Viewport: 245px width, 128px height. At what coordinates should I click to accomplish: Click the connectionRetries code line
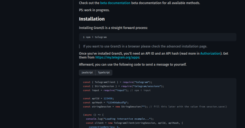coord(104,127)
